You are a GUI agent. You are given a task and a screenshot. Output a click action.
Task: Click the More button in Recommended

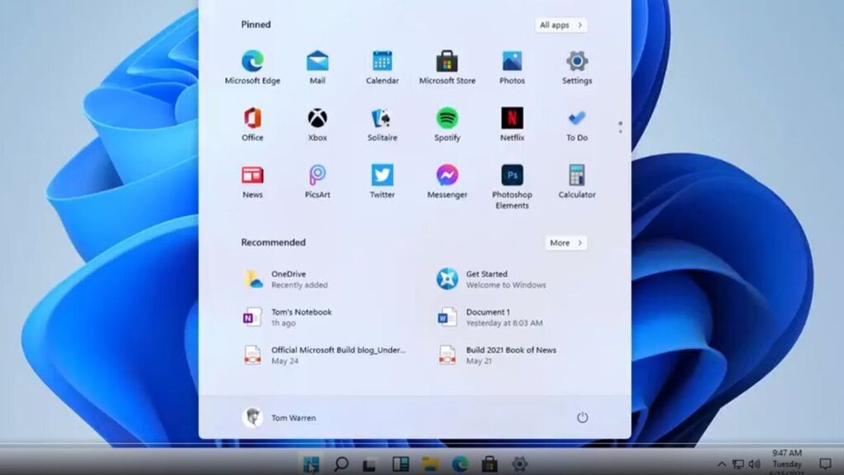565,243
